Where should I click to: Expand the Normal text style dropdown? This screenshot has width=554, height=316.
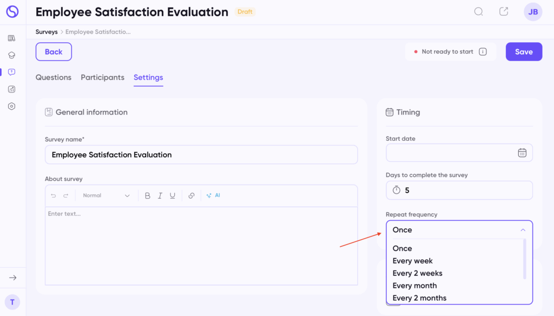(107, 196)
